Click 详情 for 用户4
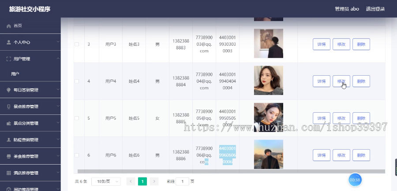The width and height of the screenshot is (397, 191). tap(321, 81)
